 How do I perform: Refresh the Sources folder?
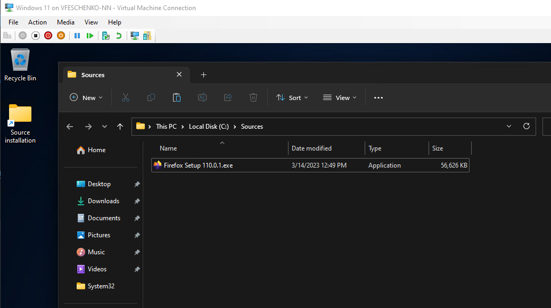(527, 126)
